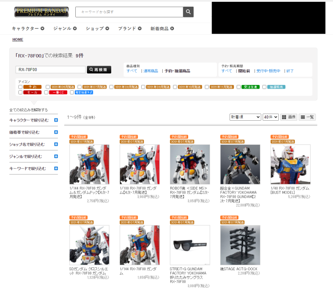The width and height of the screenshot is (333, 292).
Task: Switch to 一覧 list view
Action: tap(307, 117)
